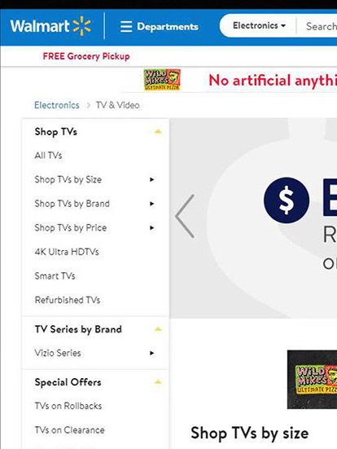This screenshot has width=337, height=449.
Task: Open Wild Mike's Ultimate Pizza ad thumbnail
Action: point(312,380)
